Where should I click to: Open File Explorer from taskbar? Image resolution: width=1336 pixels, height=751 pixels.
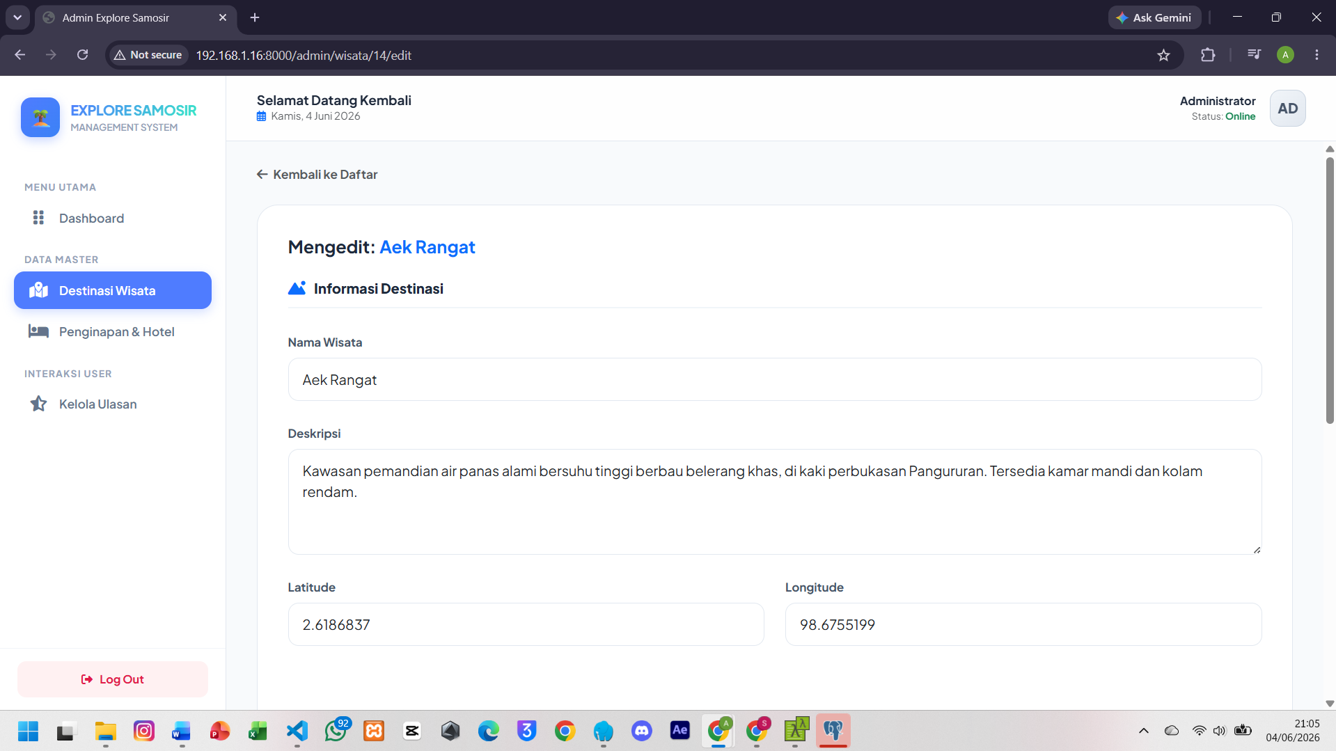coord(106,731)
